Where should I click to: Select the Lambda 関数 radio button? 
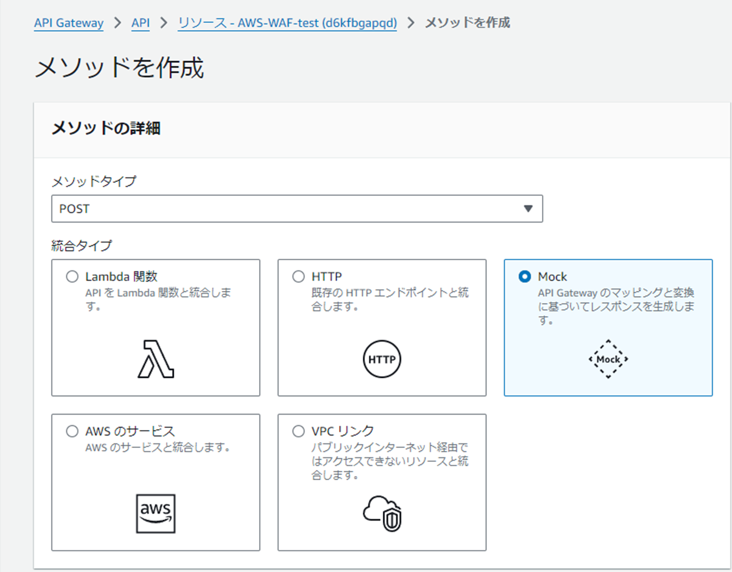click(72, 277)
